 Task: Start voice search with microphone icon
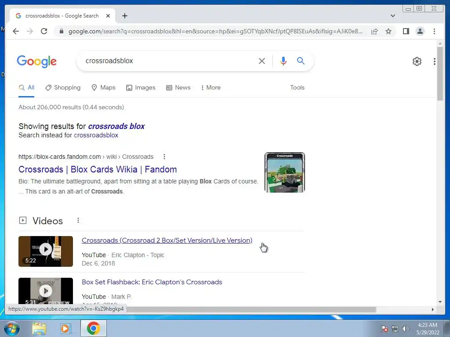(283, 61)
